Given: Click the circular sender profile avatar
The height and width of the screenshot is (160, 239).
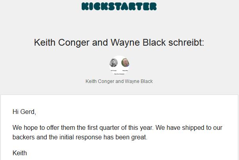Looking at the screenshot, I should tap(119, 66).
